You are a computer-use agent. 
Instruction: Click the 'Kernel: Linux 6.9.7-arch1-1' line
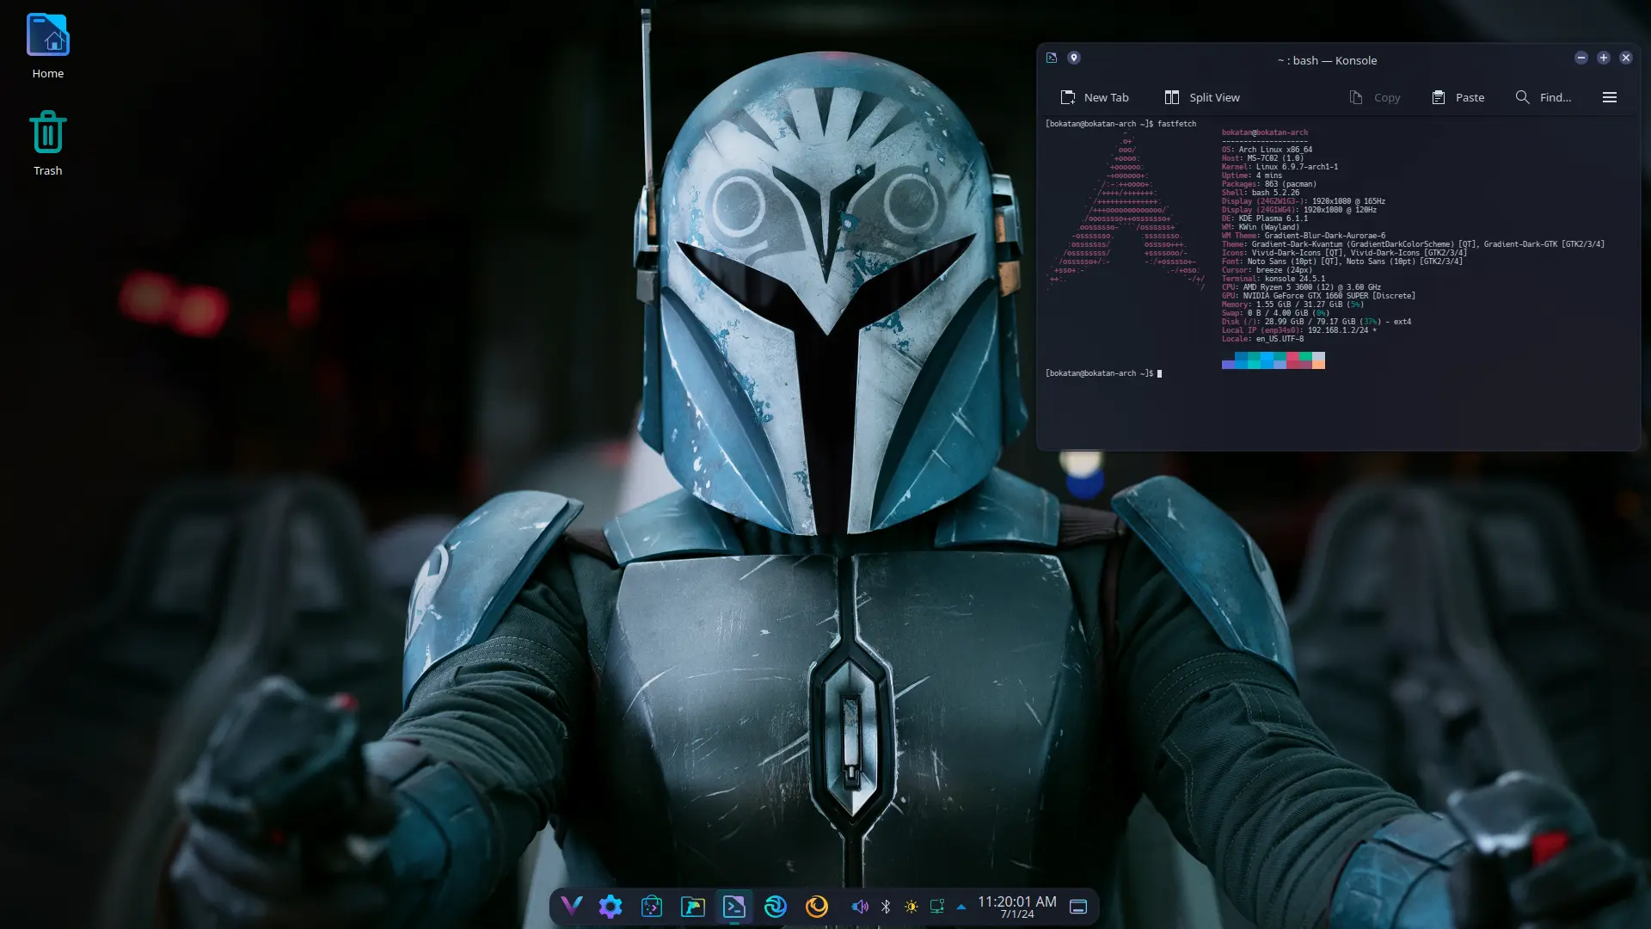click(x=1280, y=167)
